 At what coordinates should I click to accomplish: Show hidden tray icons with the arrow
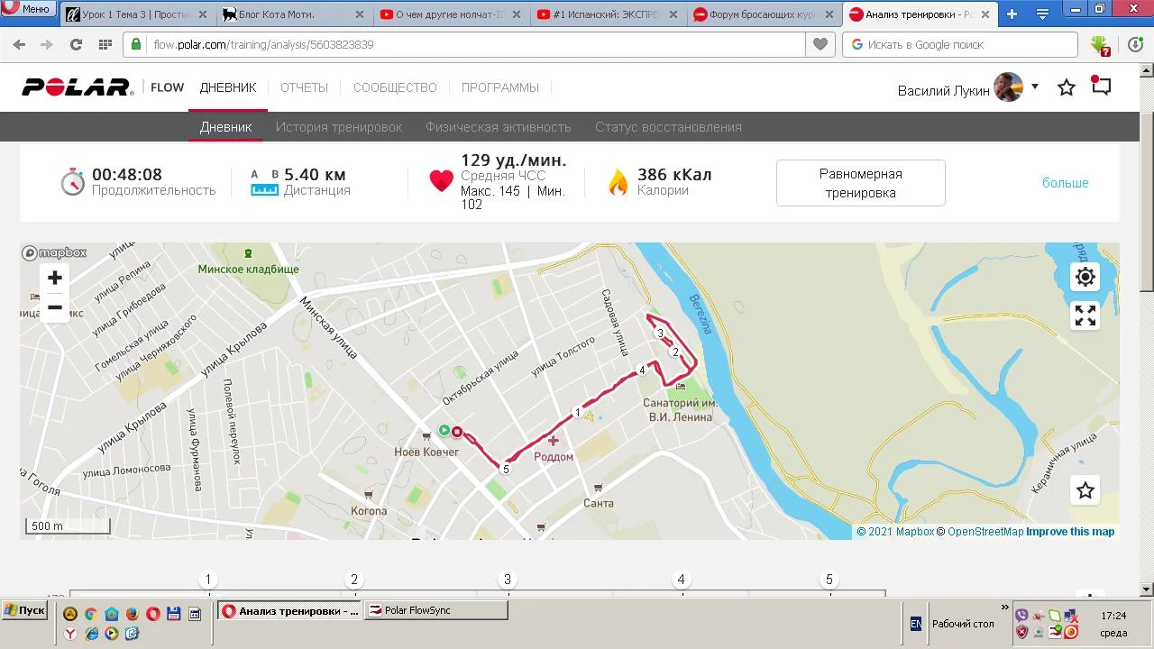coord(1005,607)
